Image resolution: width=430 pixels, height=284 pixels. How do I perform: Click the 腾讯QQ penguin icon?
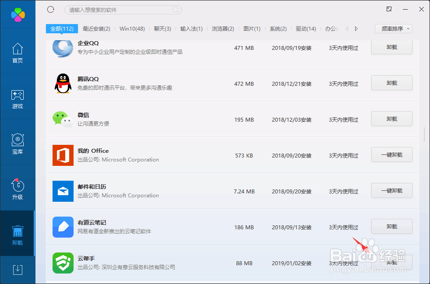63,83
